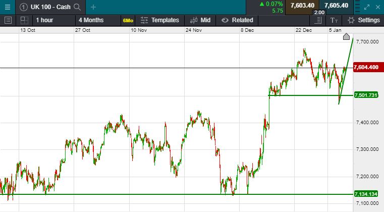Toggle the price scale icon

[317, 20]
